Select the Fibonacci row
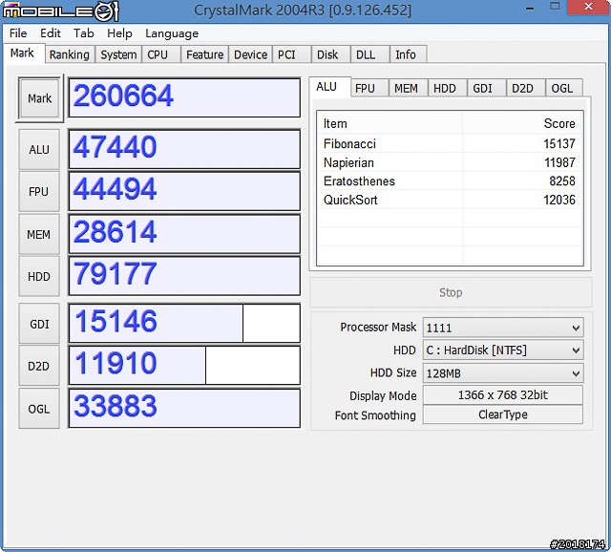 click(450, 144)
